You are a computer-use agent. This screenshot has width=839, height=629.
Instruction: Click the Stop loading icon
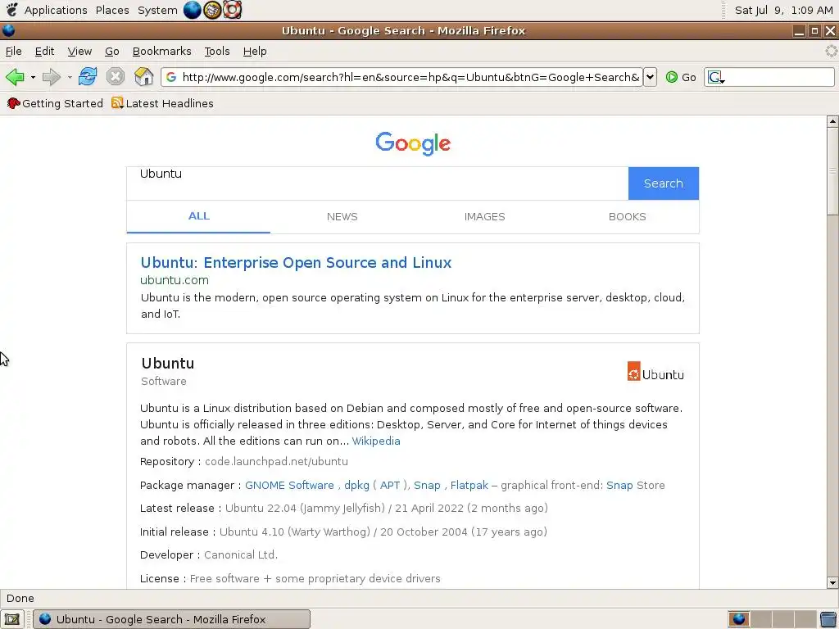[x=115, y=76]
